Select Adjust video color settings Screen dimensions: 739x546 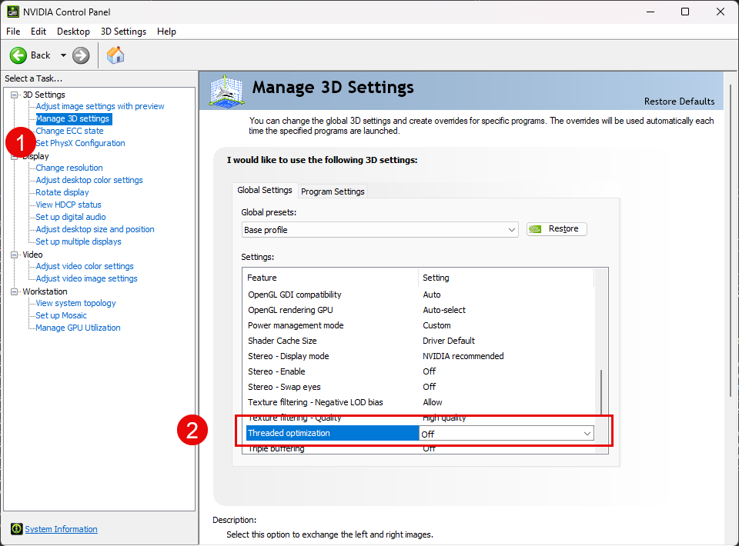click(x=85, y=266)
